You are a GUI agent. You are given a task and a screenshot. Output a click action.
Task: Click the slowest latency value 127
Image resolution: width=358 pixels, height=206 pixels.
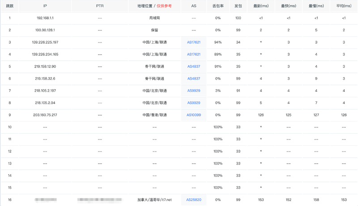(x=316, y=115)
